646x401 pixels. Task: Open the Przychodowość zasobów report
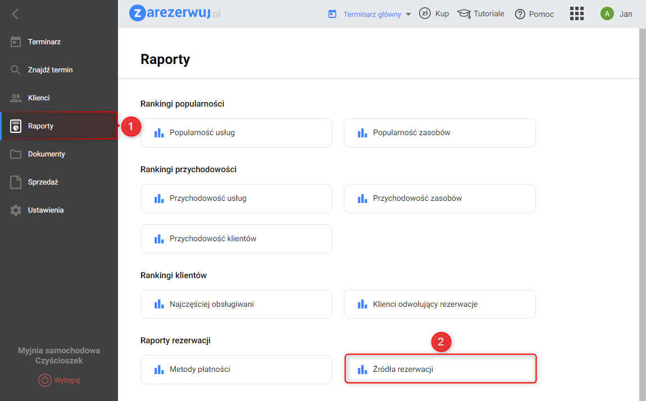[440, 199]
